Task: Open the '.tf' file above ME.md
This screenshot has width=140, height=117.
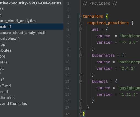Action: pyautogui.click(x=2, y=80)
